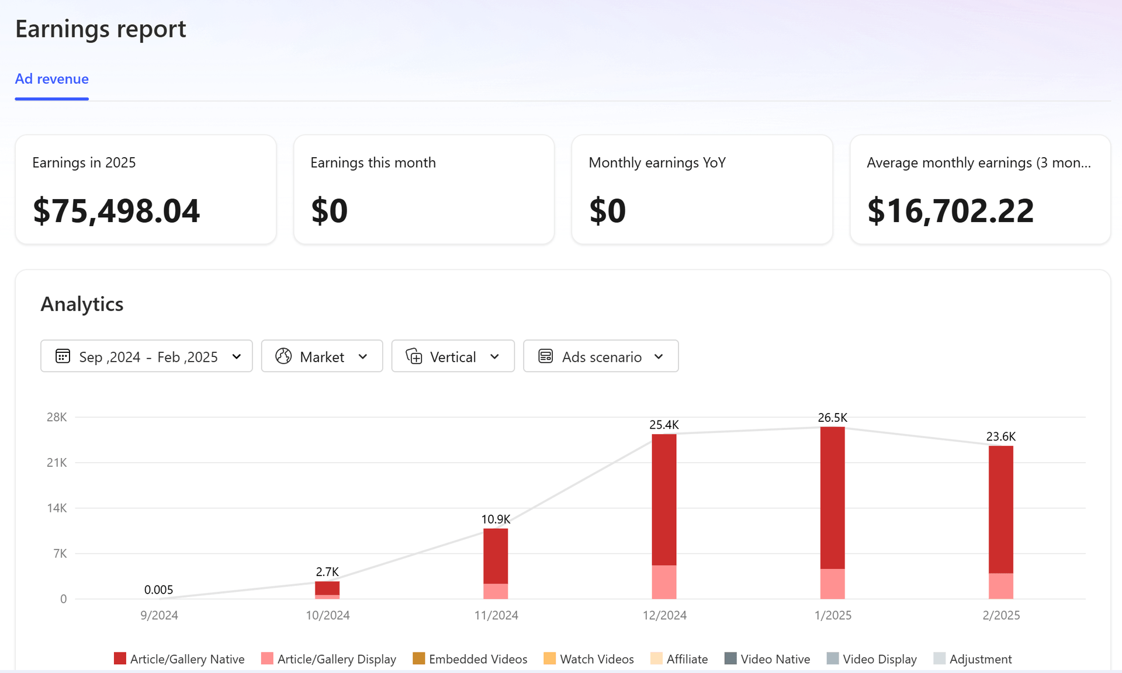
Task: Switch to the Ad revenue tab
Action: click(52, 79)
